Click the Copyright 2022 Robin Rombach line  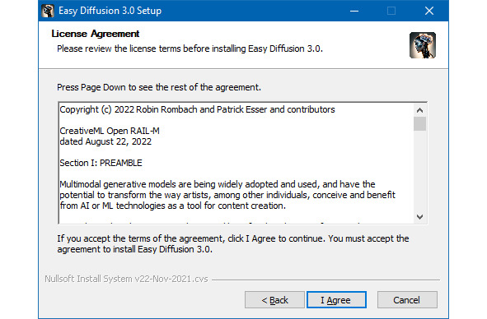point(197,109)
